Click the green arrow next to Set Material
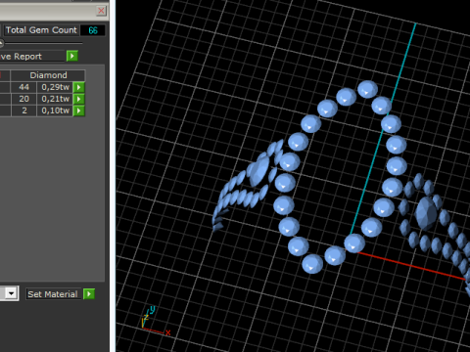The width and height of the screenshot is (470, 352). click(x=89, y=294)
